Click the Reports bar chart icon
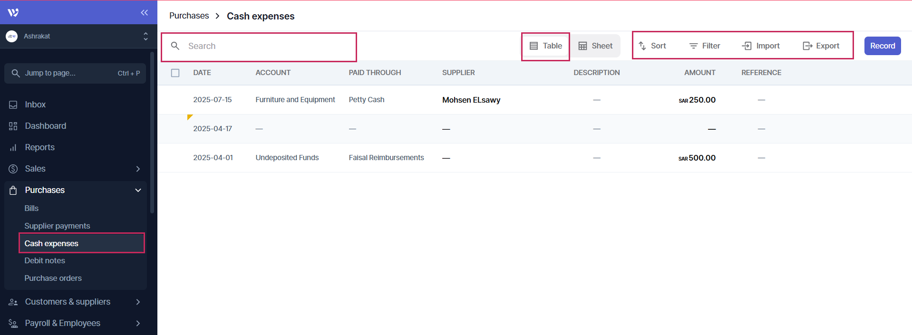The height and width of the screenshot is (335, 912). pyautogui.click(x=13, y=148)
